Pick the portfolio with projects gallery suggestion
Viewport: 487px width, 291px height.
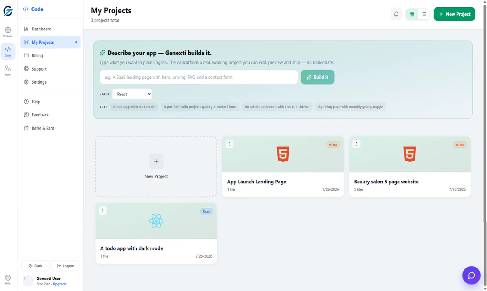pos(200,107)
